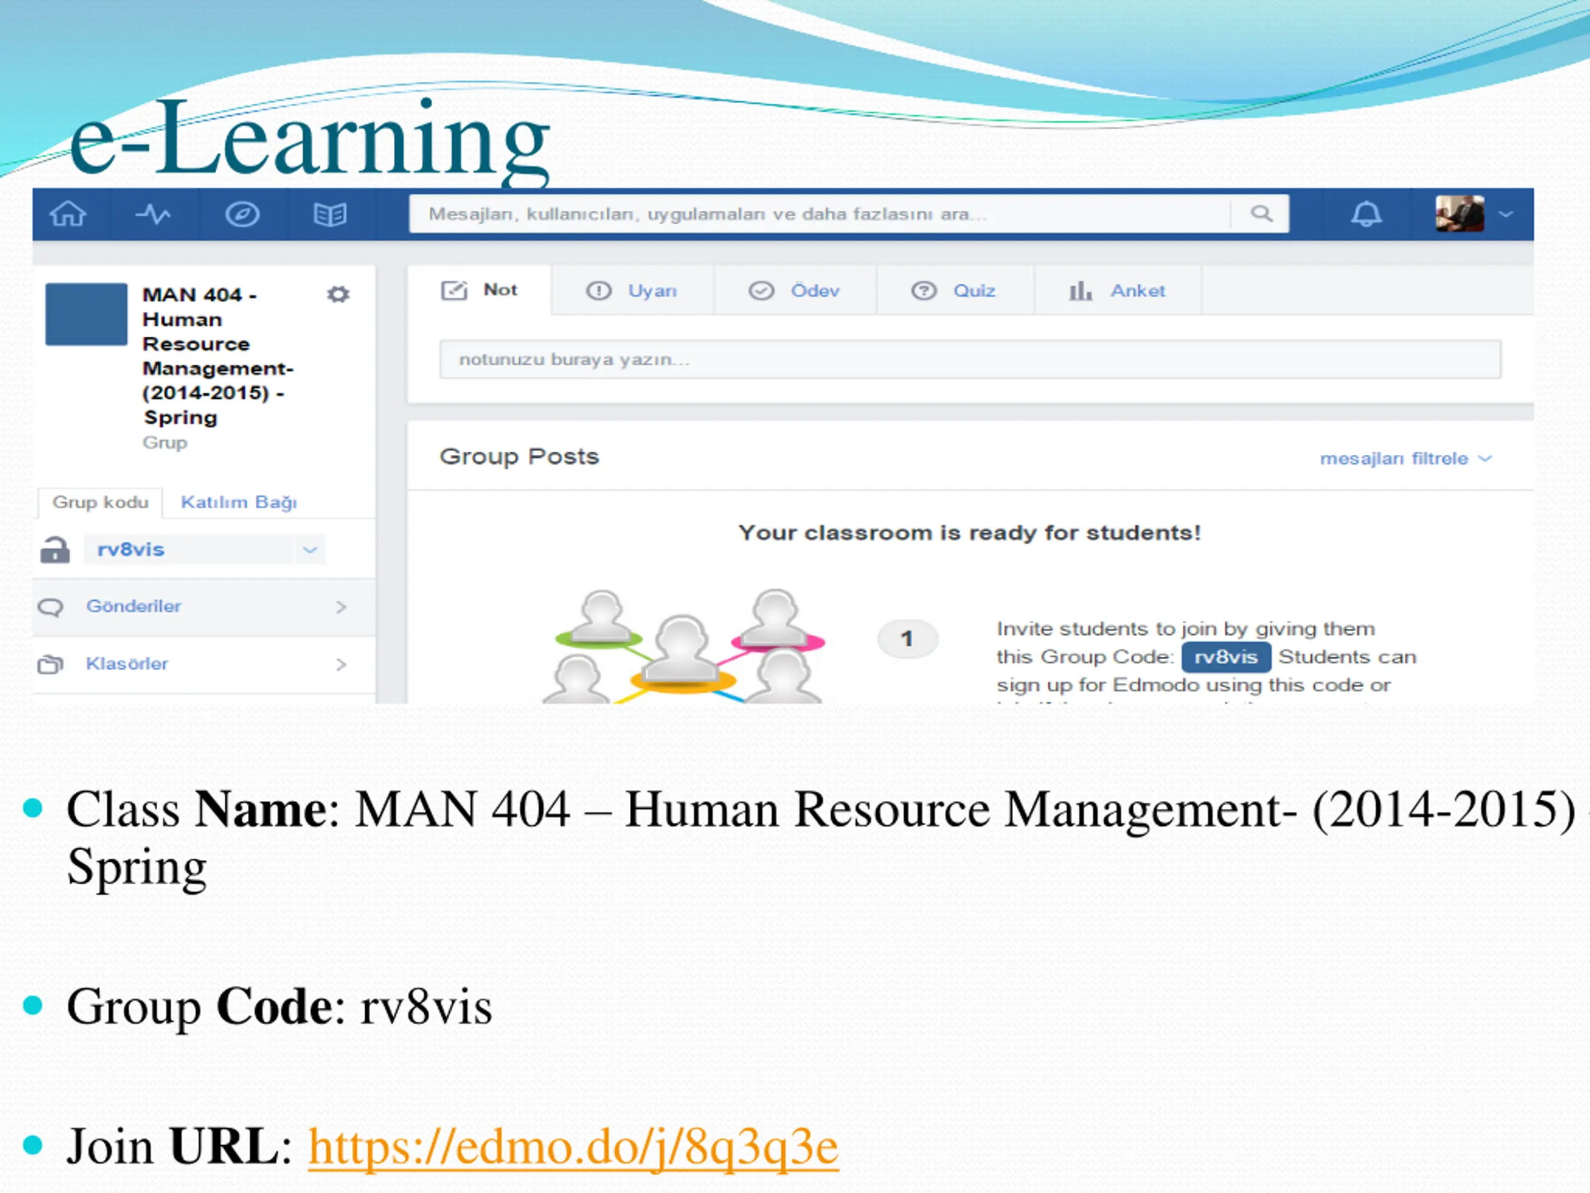Click the compass discover icon
The height and width of the screenshot is (1193, 1590).
(x=242, y=214)
